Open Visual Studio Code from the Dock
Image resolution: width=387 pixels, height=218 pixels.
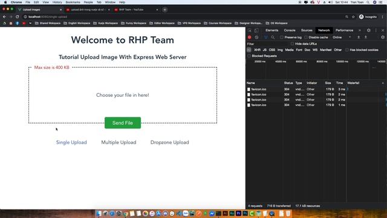point(179,213)
